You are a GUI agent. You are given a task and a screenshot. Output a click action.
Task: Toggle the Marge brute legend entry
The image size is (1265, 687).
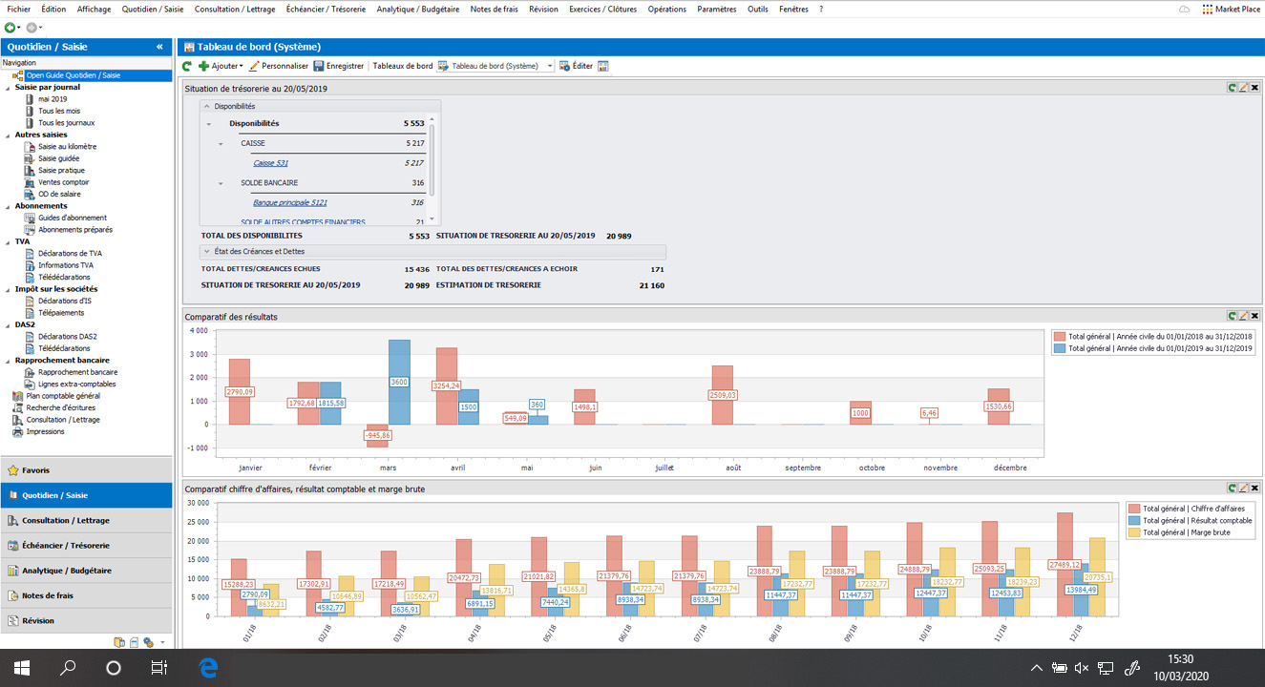click(1134, 532)
